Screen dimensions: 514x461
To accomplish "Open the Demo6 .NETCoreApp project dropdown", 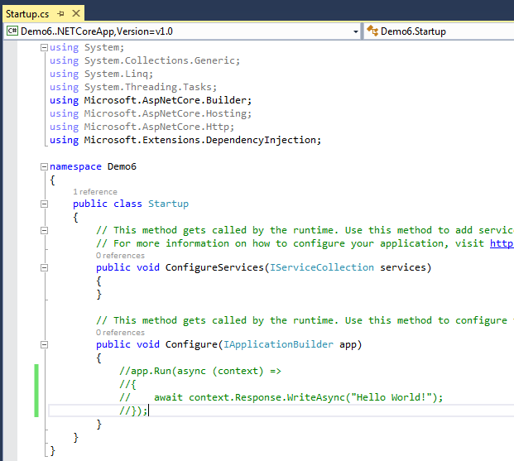I will (355, 31).
